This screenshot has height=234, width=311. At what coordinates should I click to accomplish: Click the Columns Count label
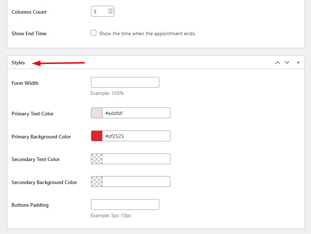pyautogui.click(x=29, y=12)
